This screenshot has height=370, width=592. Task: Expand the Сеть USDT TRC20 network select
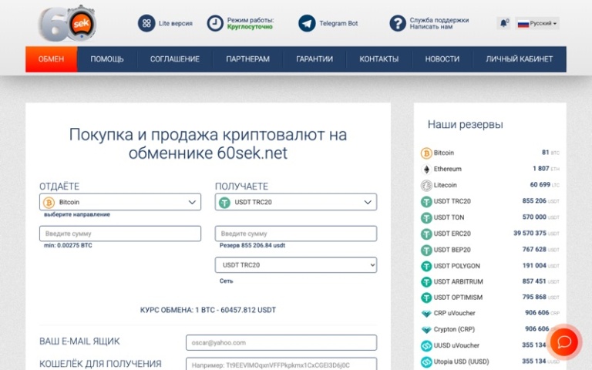tap(296, 265)
